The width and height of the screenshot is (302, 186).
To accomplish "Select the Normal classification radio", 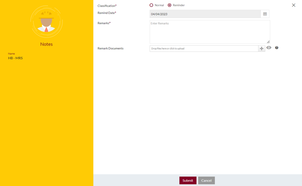I will 151,5.
